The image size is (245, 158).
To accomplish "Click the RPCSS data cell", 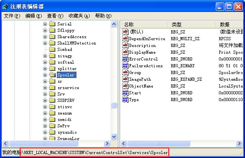I will point(225,39).
